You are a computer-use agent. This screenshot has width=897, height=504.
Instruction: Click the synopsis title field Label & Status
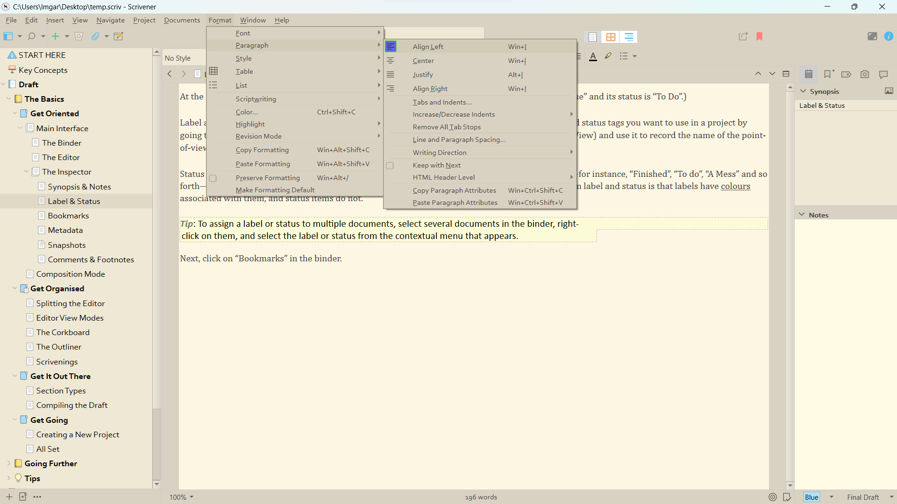pyautogui.click(x=846, y=105)
